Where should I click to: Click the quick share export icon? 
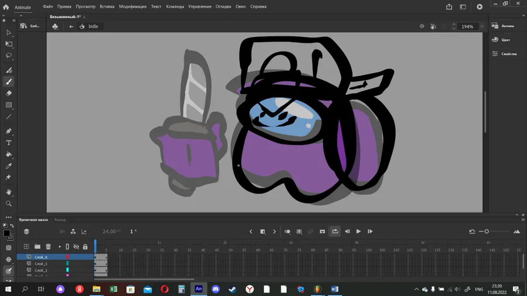click(449, 6)
